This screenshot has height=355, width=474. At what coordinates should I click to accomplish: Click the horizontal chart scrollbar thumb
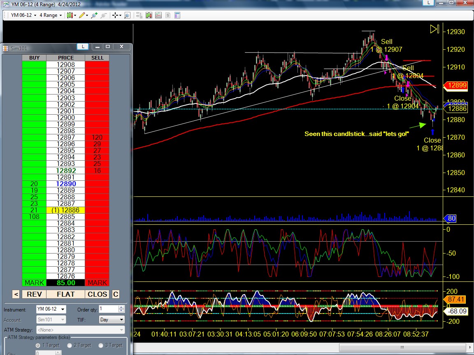point(402,347)
